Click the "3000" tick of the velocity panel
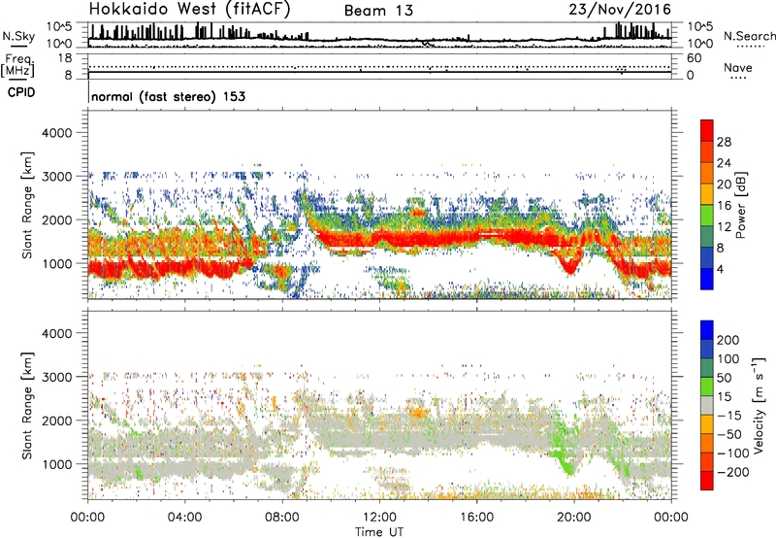Viewport: 776px width, 538px height. (x=57, y=377)
